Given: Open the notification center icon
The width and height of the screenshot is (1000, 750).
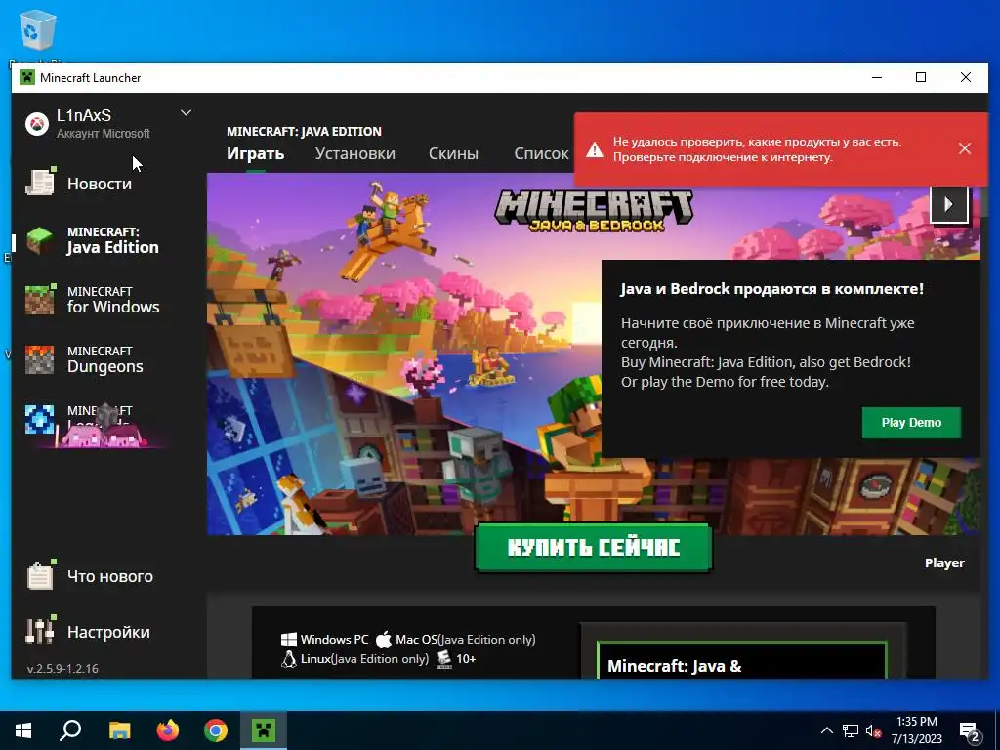Looking at the screenshot, I should coord(970,730).
